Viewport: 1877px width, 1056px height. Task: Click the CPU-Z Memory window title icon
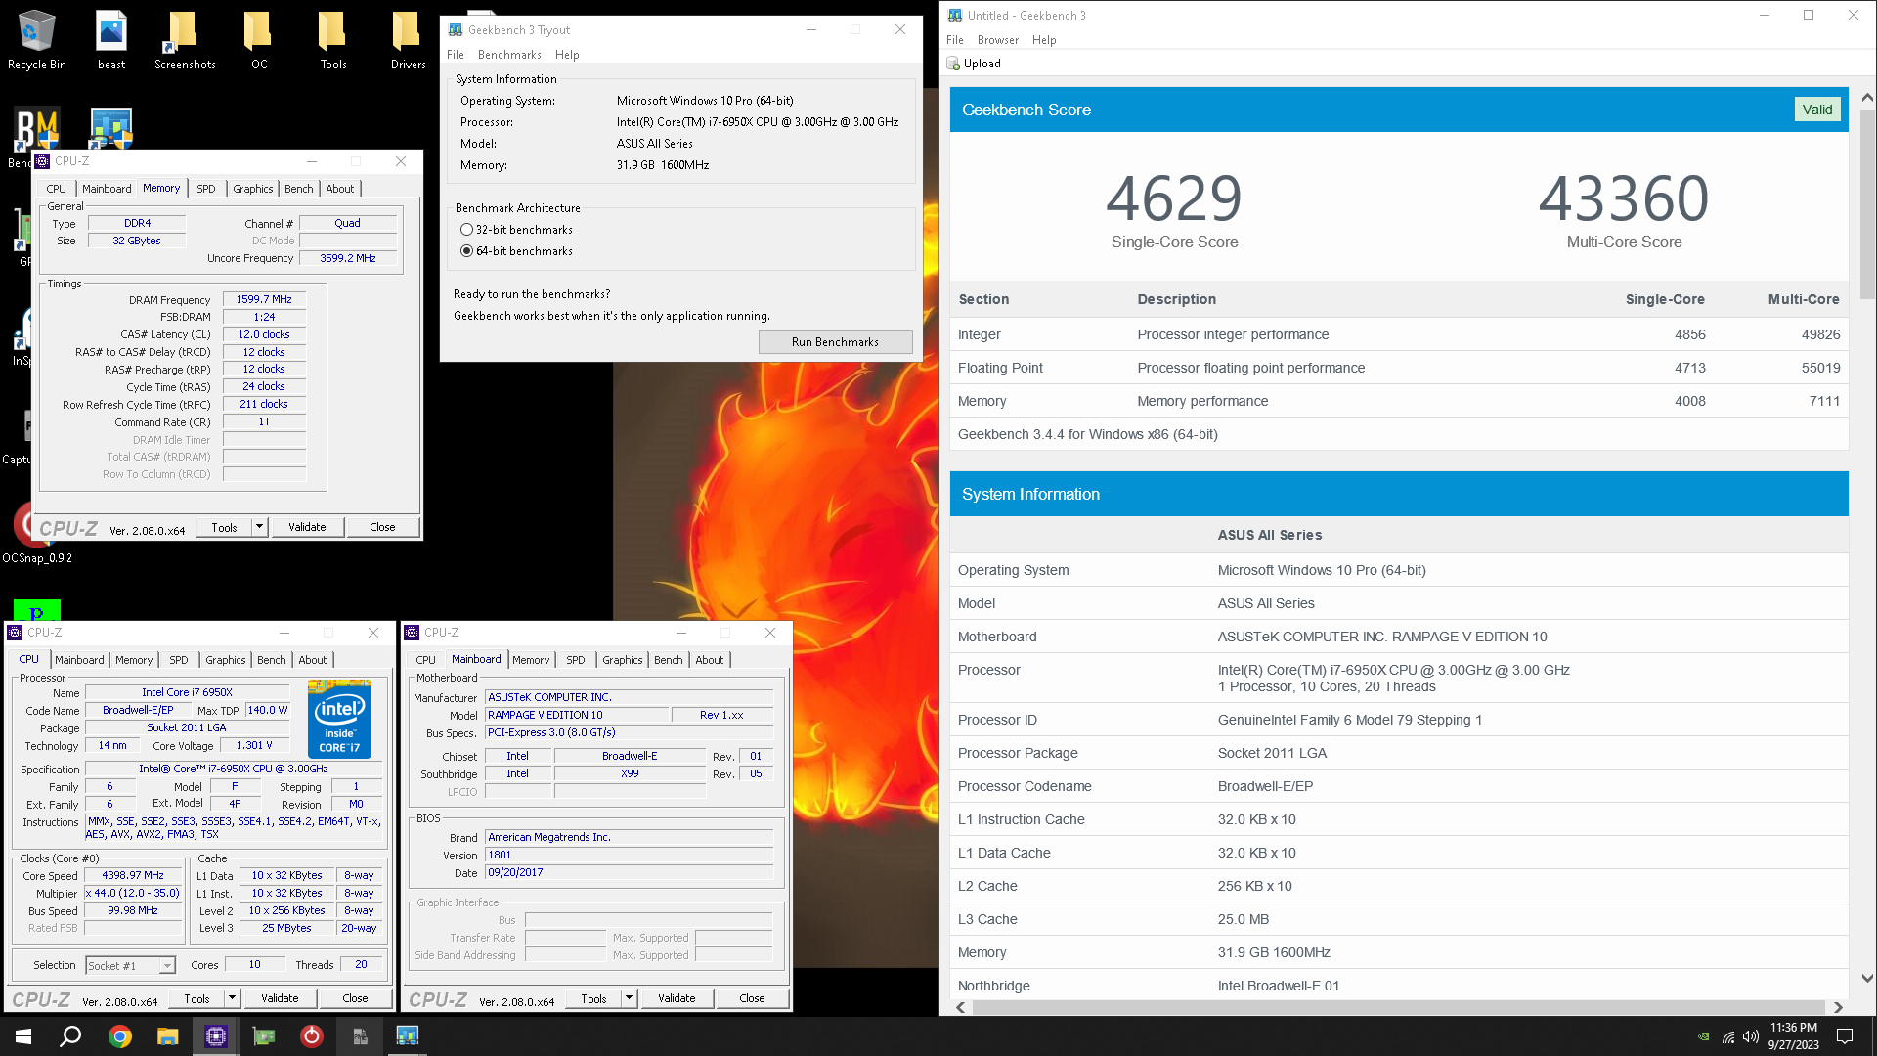(42, 161)
